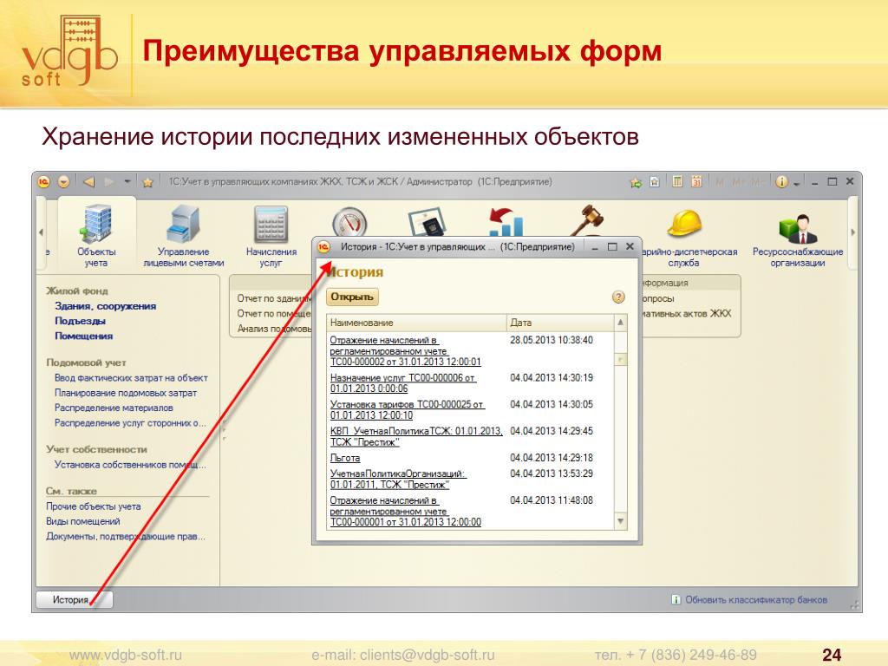Image resolution: width=888 pixels, height=666 pixels.
Task: Open the Объекты учета section
Action: (x=96, y=236)
